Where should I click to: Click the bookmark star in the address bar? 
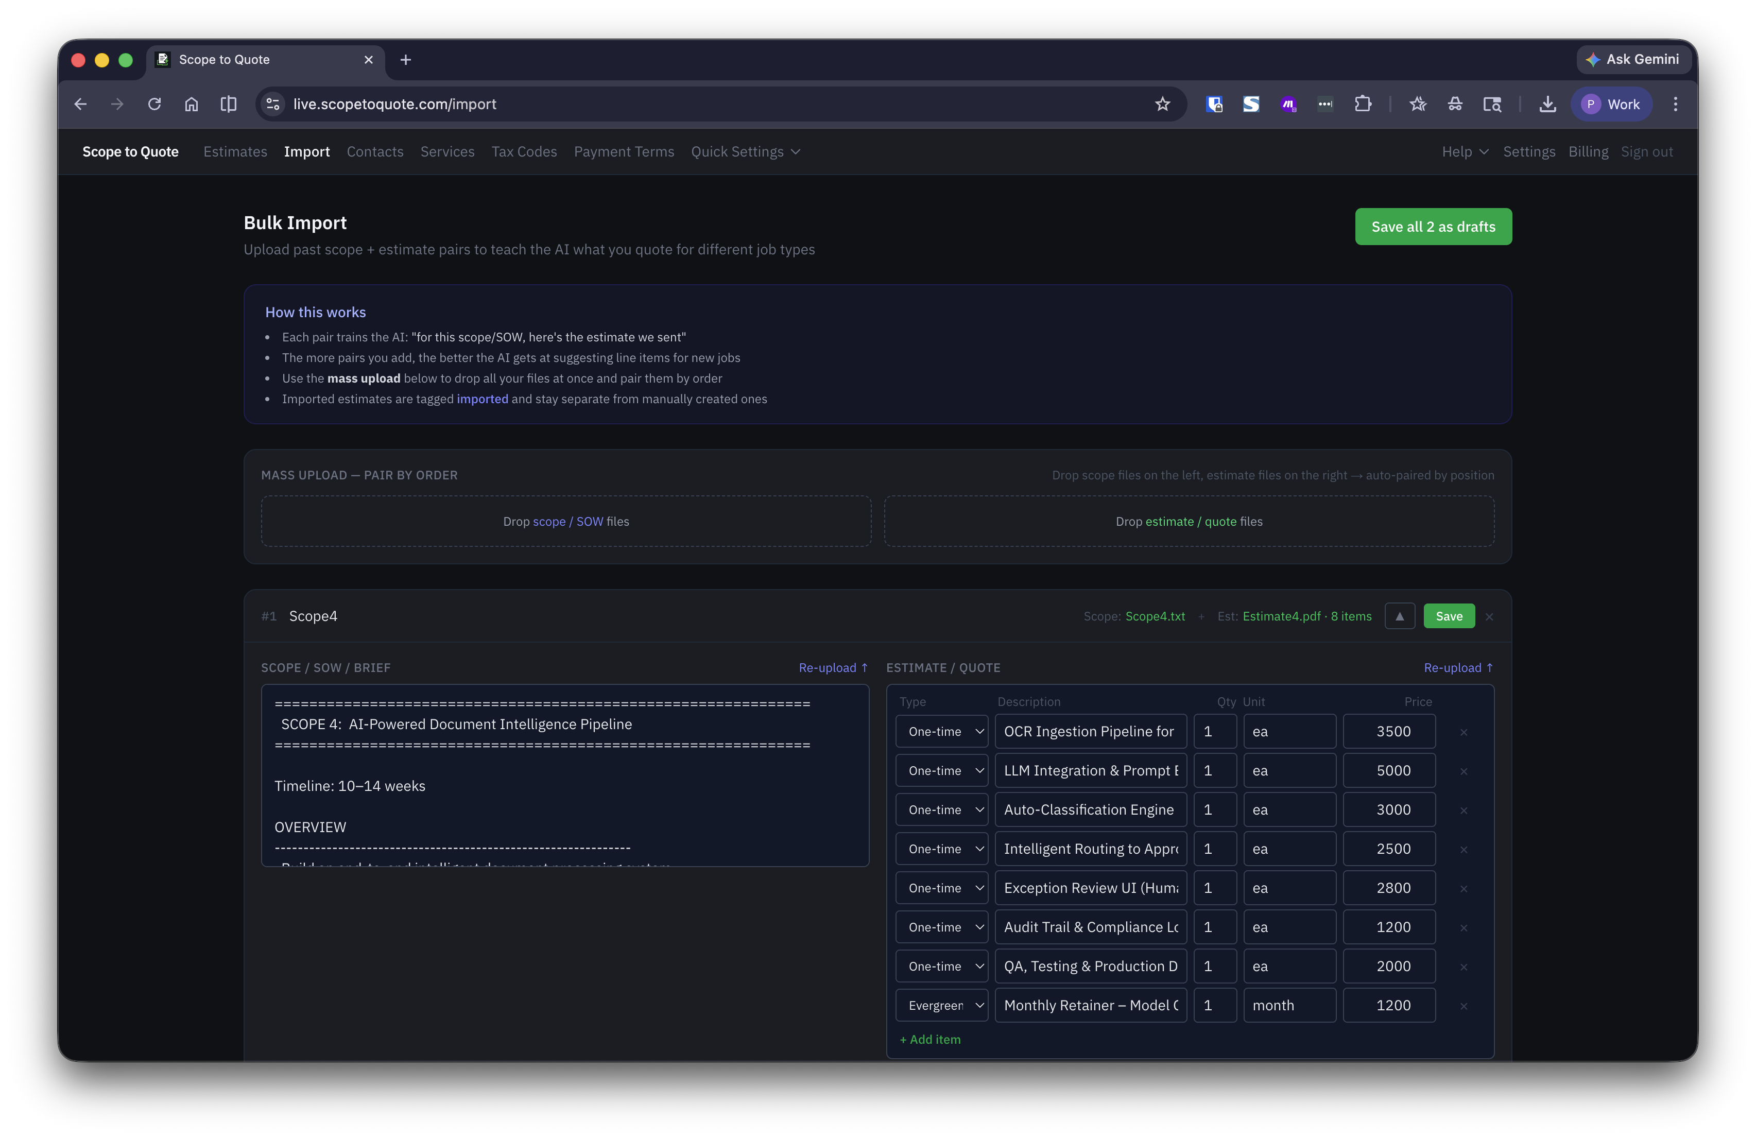pyautogui.click(x=1163, y=104)
